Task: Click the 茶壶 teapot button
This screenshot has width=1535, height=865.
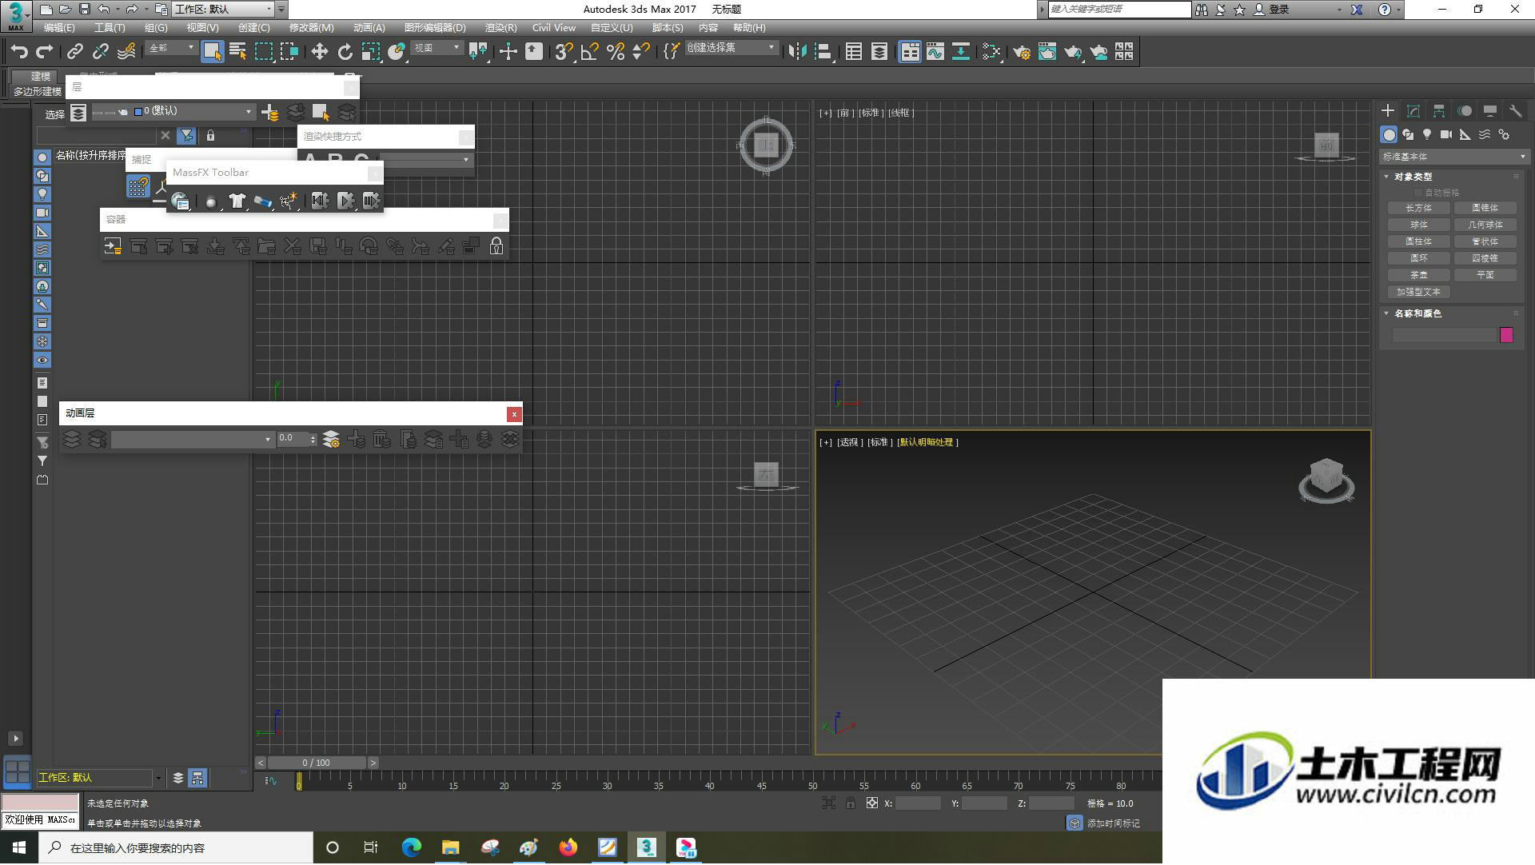Action: (x=1419, y=275)
